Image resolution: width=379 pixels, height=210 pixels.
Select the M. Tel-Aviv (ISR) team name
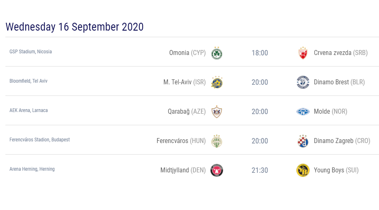tap(185, 82)
